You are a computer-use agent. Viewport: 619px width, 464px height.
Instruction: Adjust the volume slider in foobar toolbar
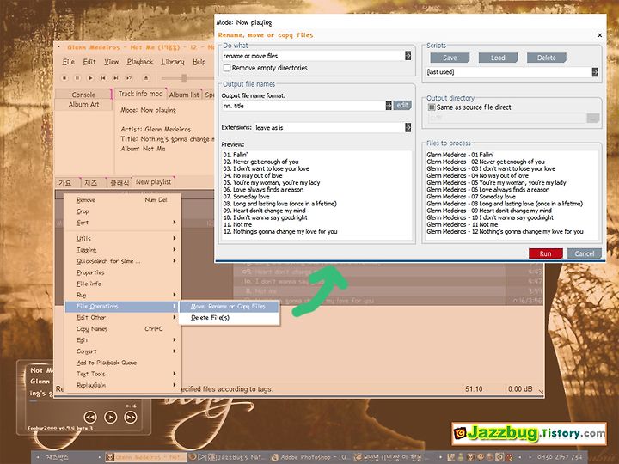click(x=184, y=78)
